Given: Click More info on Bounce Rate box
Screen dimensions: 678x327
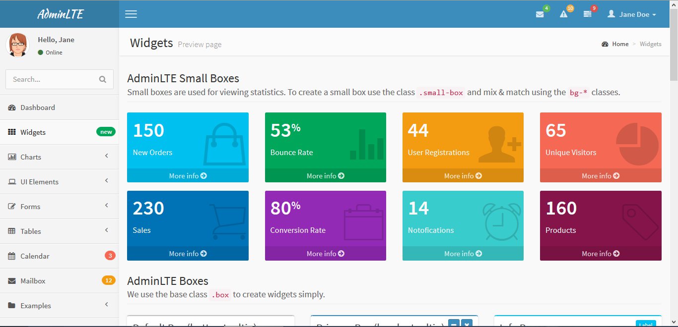Looking at the screenshot, I should (326, 176).
